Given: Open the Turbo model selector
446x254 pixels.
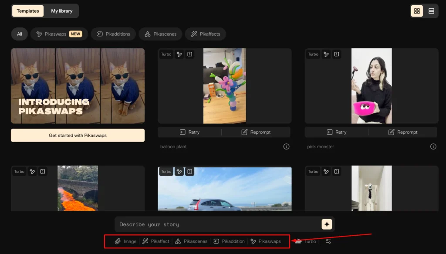Looking at the screenshot, I should click(306, 241).
